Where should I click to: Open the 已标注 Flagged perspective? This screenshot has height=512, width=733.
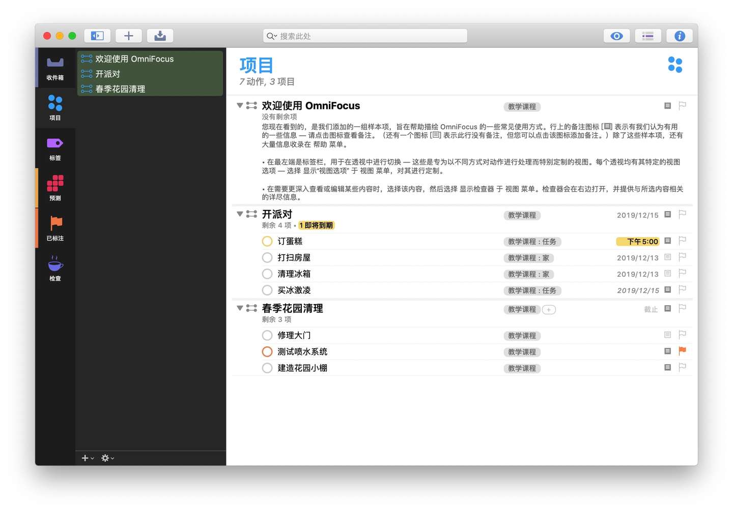click(55, 228)
